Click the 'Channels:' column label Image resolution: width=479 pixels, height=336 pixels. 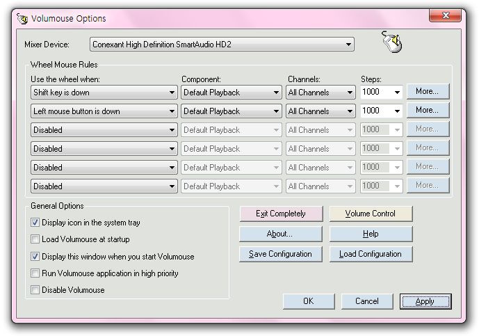[x=304, y=79]
